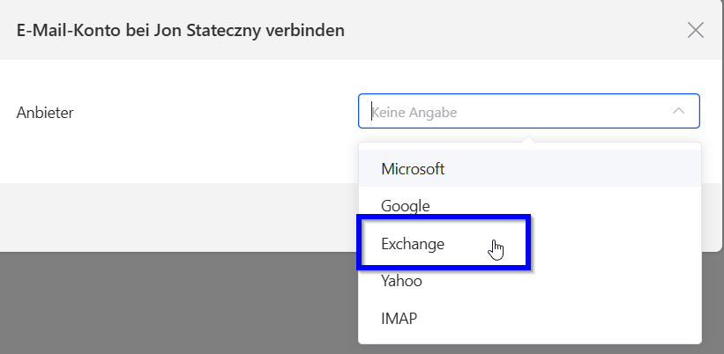Connect a Microsoft email account
The image size is (724, 354).
(413, 168)
